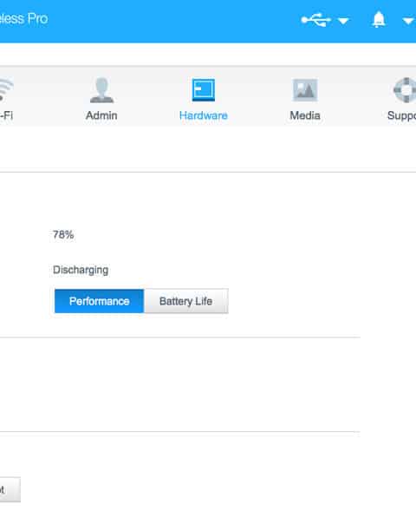
Task: Switch to the Hardware tab label
Action: (x=204, y=115)
